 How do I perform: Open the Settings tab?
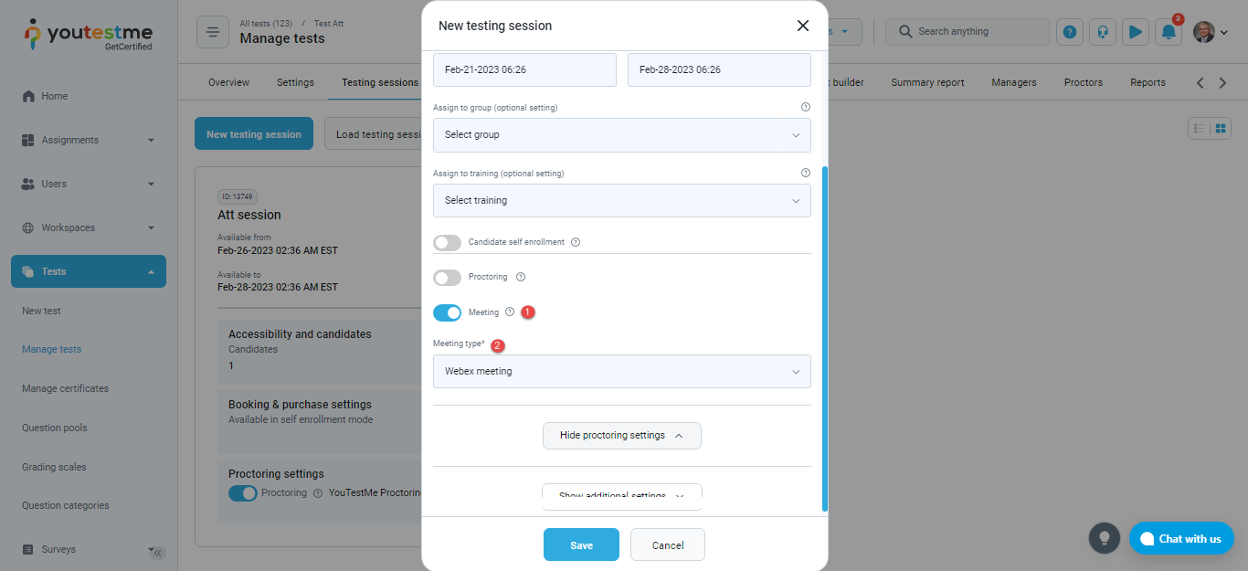[x=295, y=82]
